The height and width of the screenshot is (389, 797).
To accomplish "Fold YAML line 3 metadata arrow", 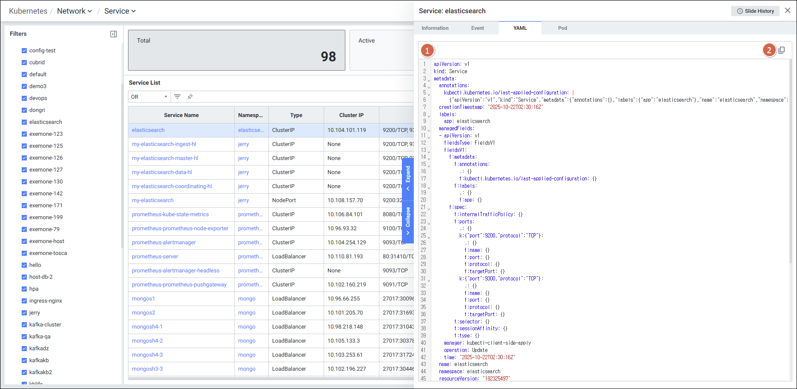I will tap(429, 80).
